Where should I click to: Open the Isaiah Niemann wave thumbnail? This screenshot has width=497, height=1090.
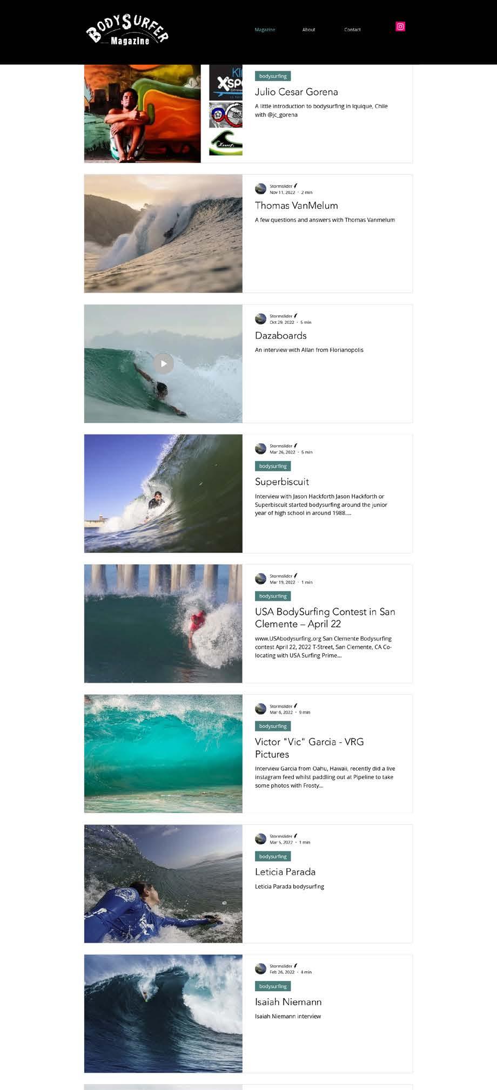(x=163, y=1014)
